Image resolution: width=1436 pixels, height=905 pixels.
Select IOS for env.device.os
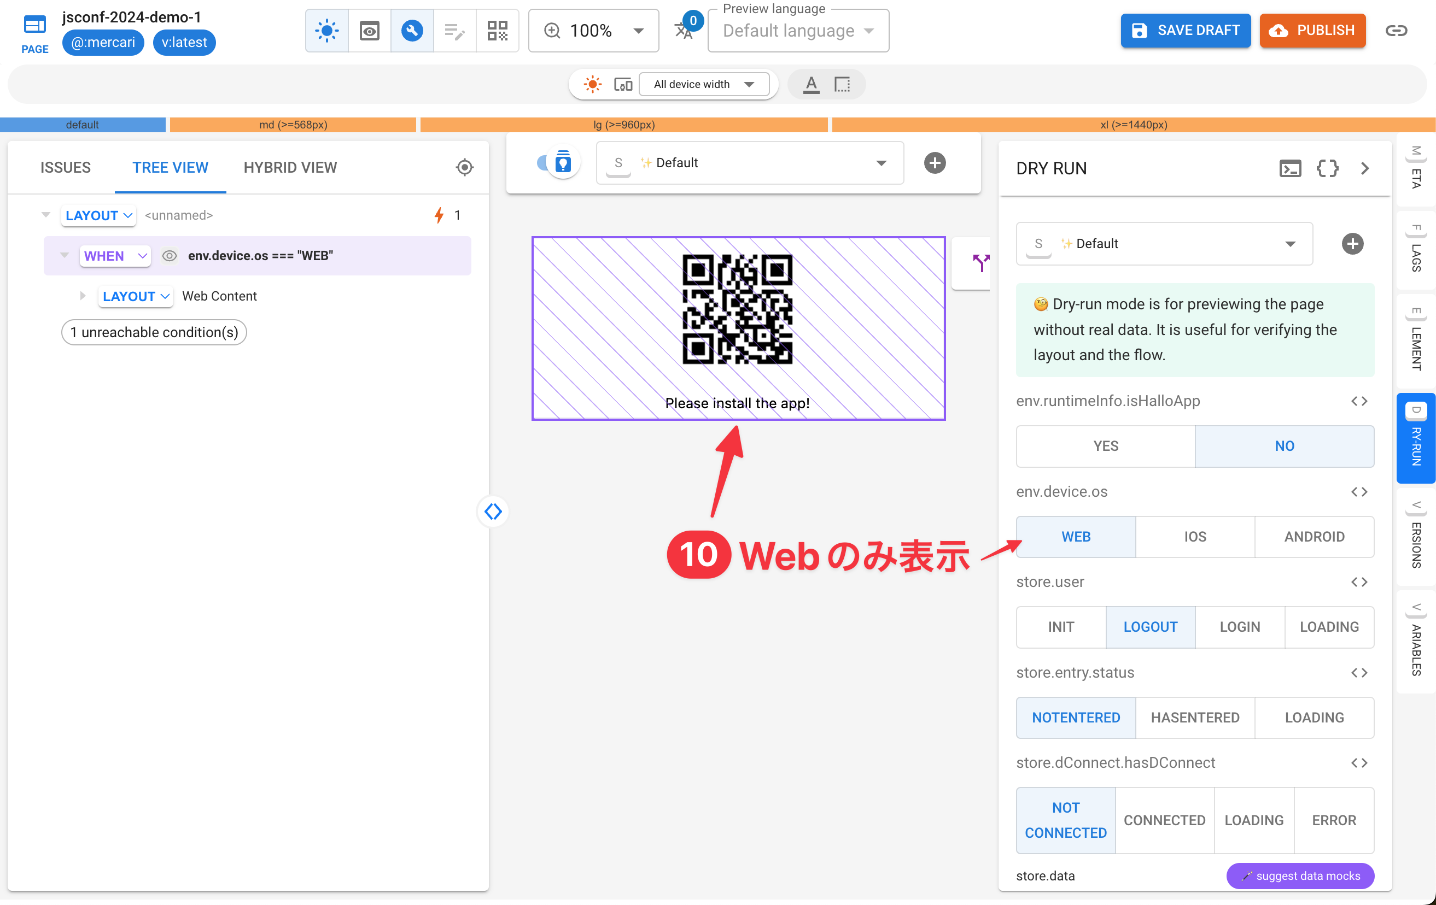(1195, 536)
